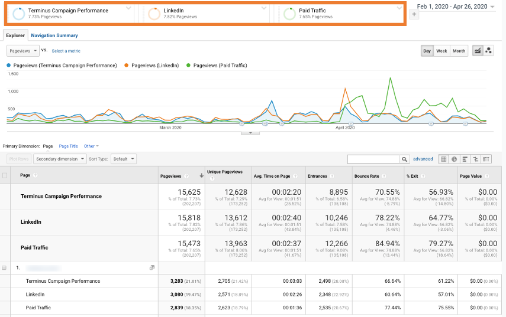Expand the Other primary dimension menu
Image resolution: width=506 pixels, height=317 pixels.
tap(91, 146)
